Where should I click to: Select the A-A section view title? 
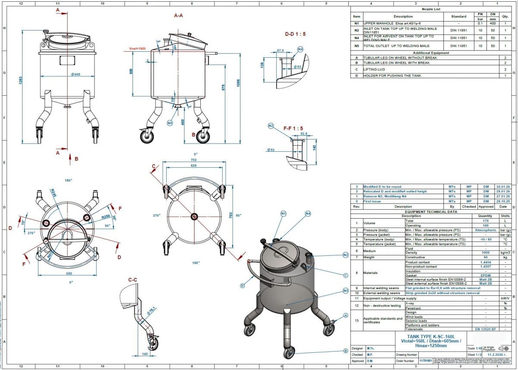(x=179, y=16)
